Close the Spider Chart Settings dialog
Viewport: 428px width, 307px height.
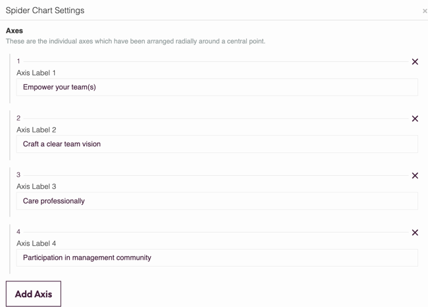(424, 11)
